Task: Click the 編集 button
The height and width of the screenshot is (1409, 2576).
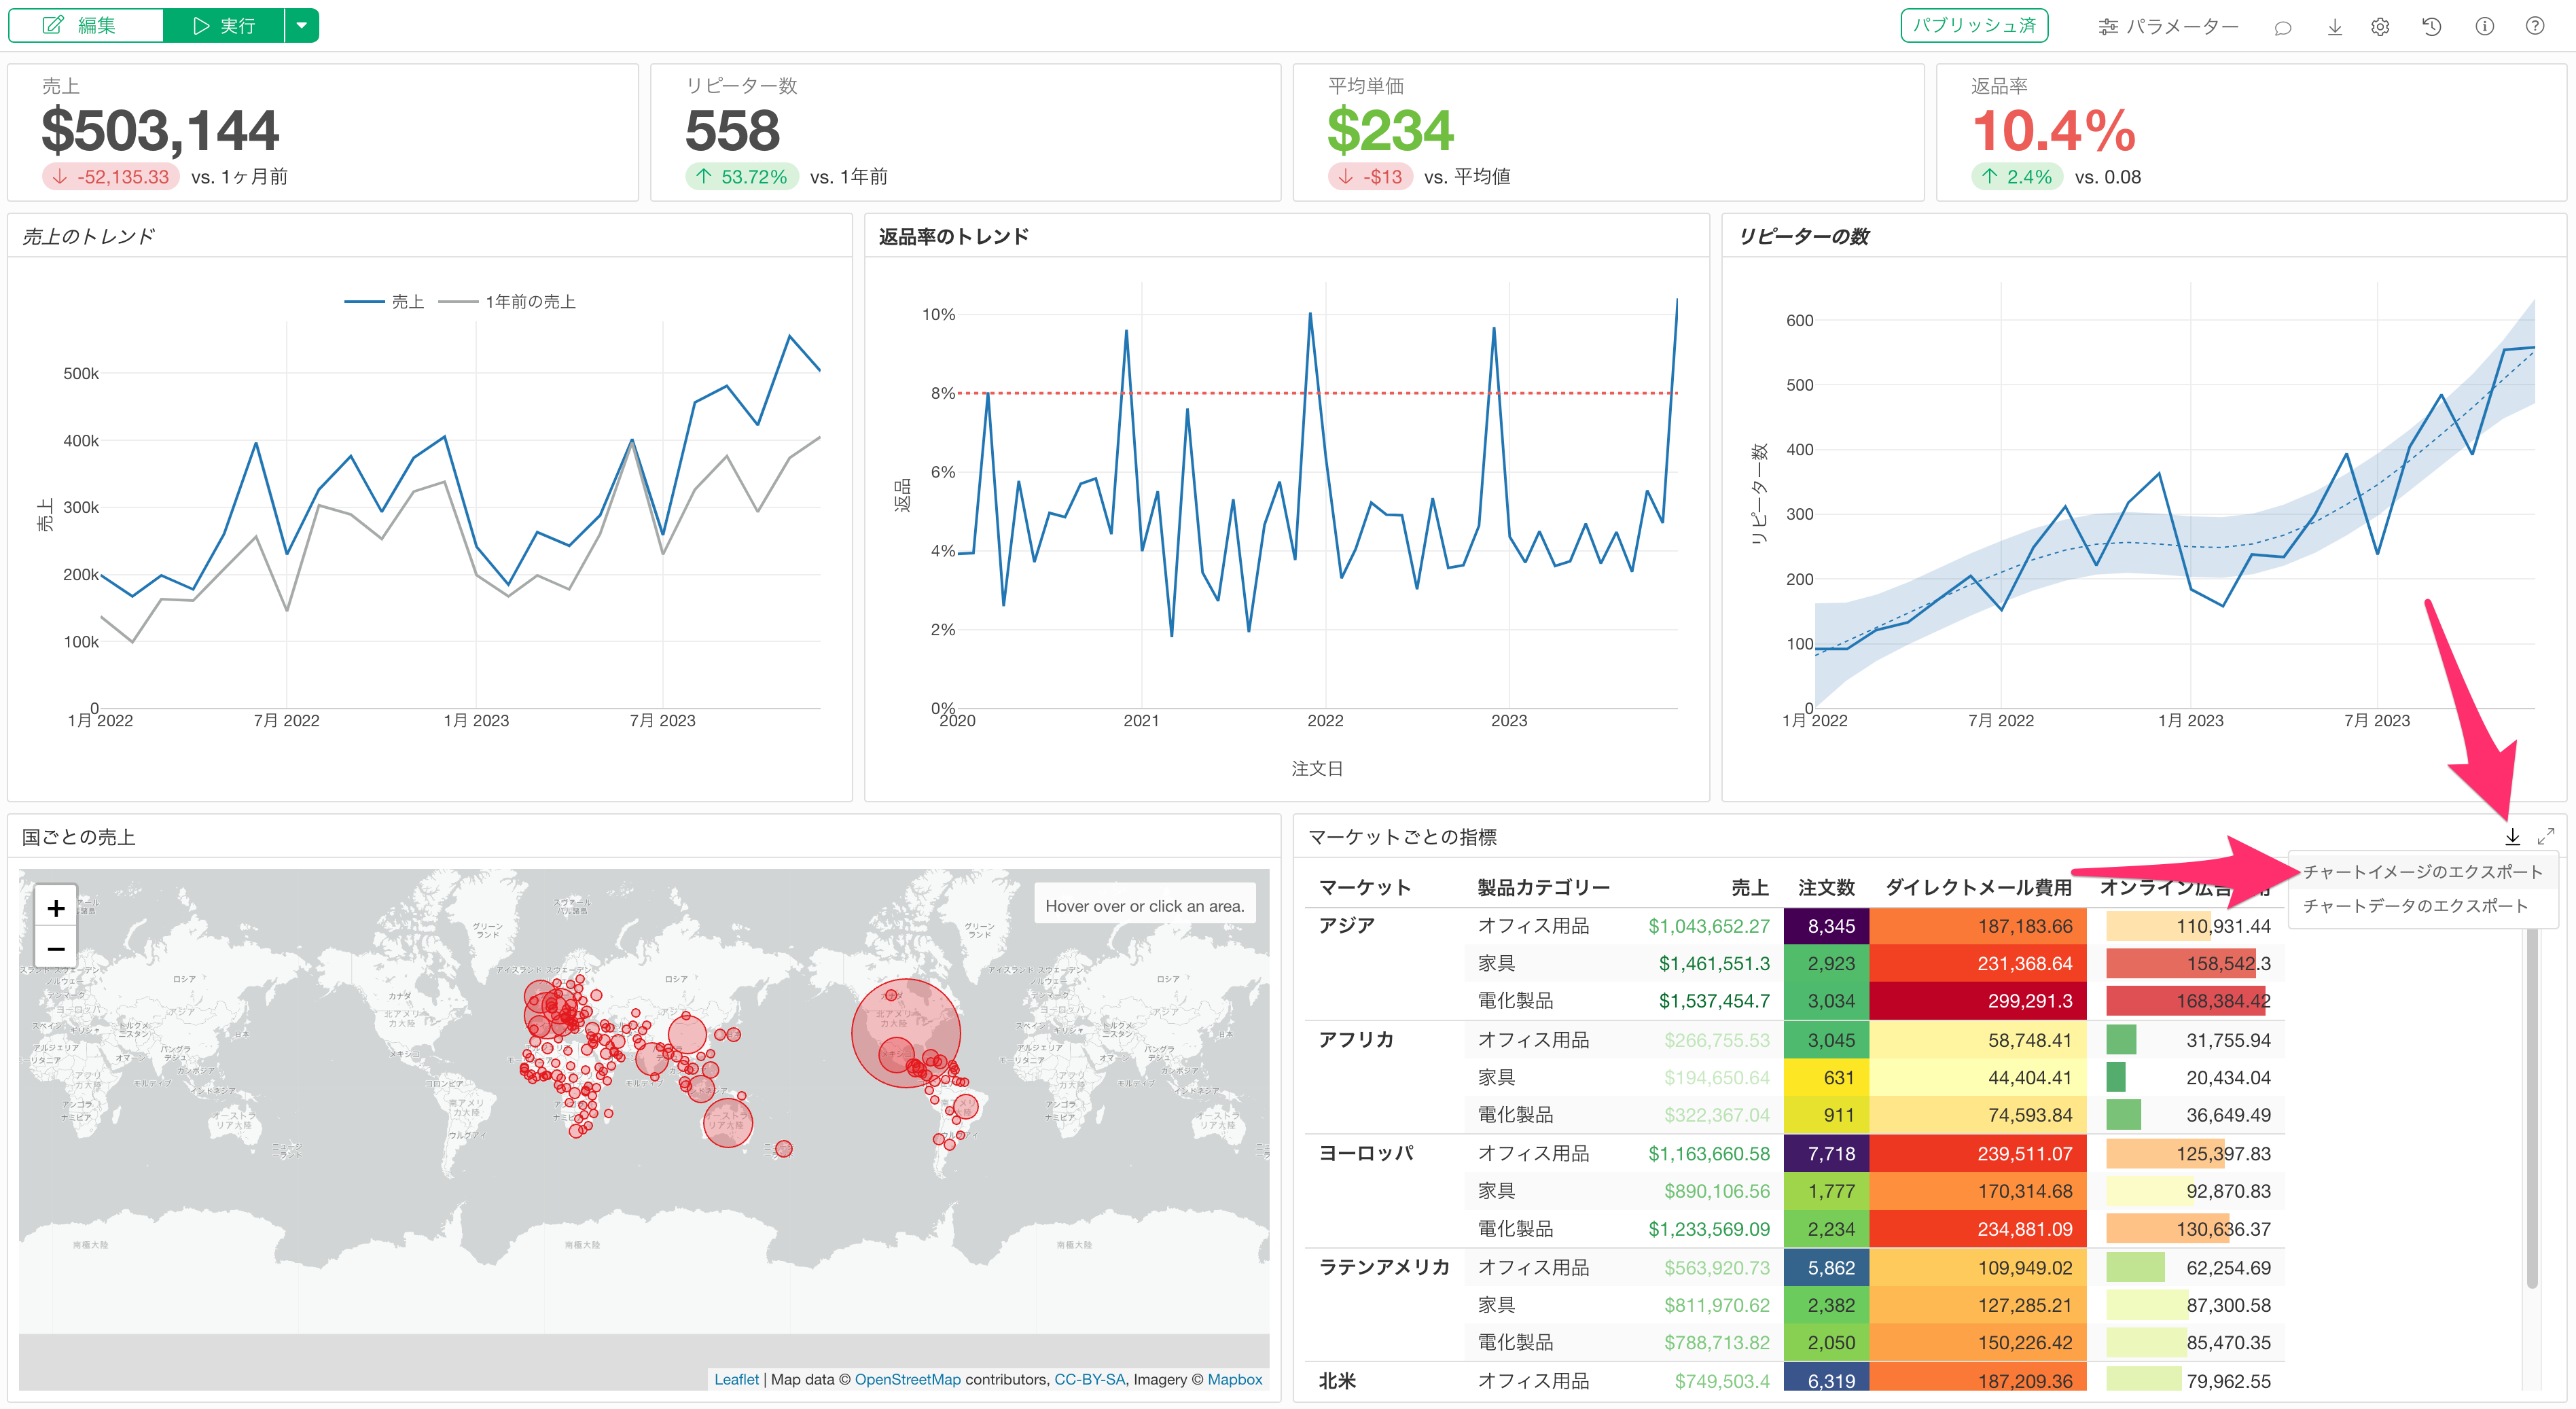Action: (85, 25)
